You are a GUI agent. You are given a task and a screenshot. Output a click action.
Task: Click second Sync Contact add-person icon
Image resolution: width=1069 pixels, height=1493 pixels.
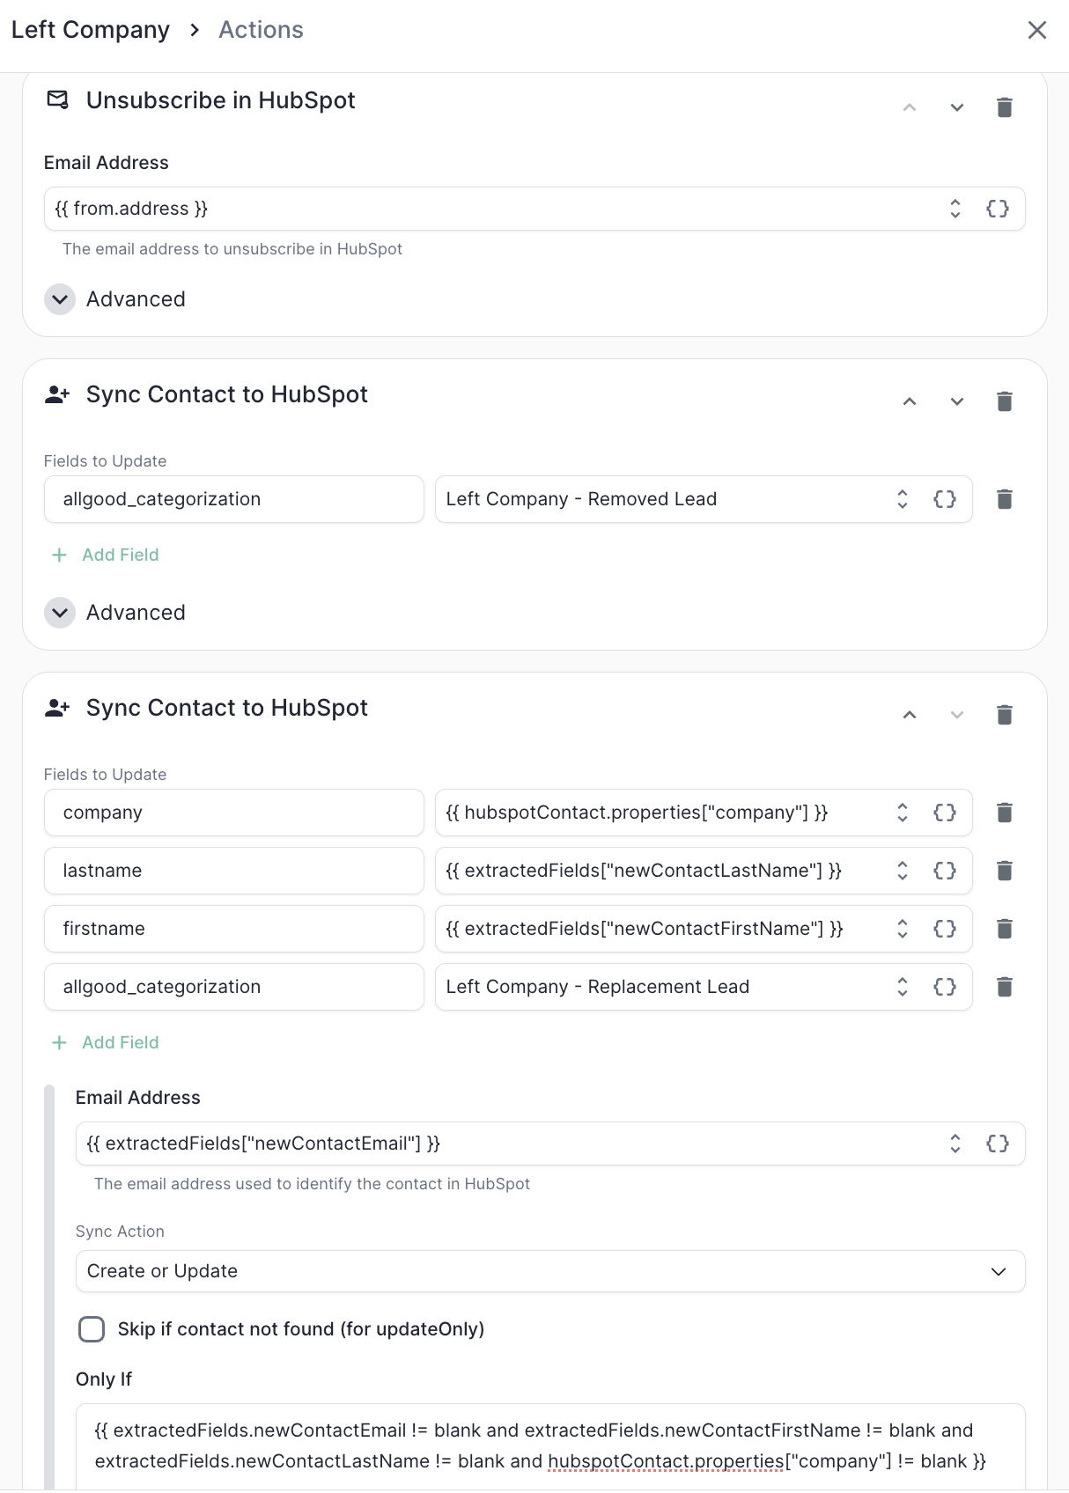coord(57,708)
